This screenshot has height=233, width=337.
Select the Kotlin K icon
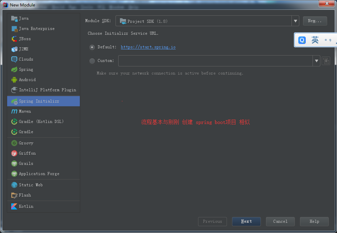pyautogui.click(x=14, y=206)
